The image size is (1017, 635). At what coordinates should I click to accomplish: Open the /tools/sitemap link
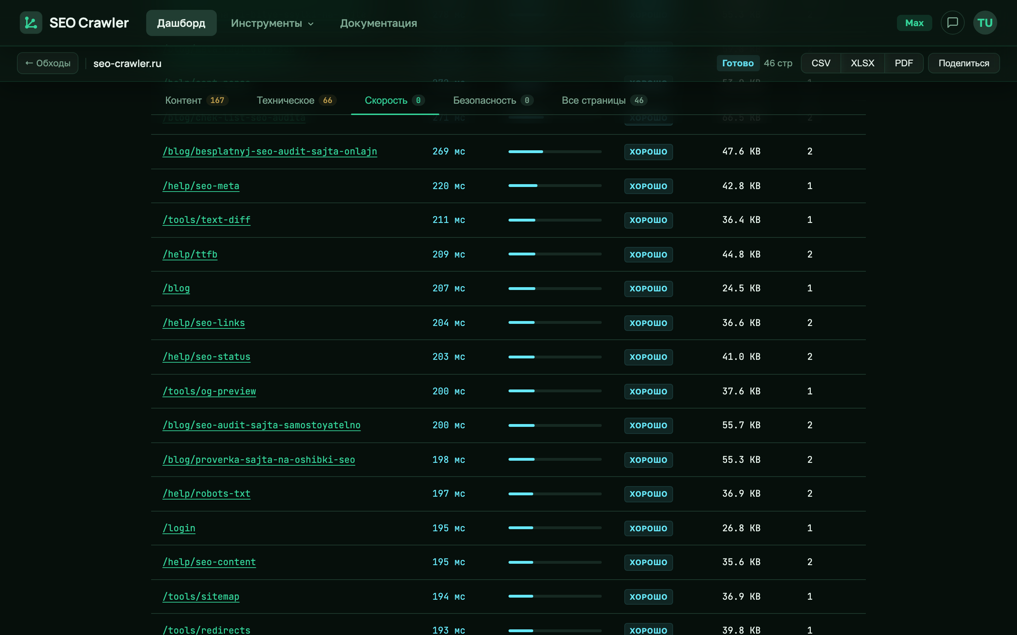coord(201,597)
